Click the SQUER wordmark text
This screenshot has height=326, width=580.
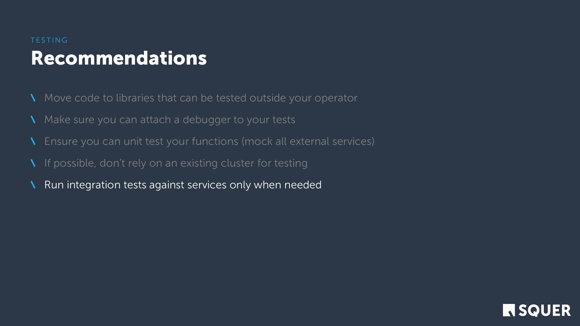[545, 311]
